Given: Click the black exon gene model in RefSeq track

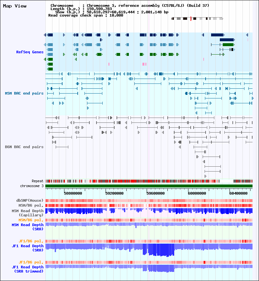Looking at the screenshot, I should [x=227, y=49].
